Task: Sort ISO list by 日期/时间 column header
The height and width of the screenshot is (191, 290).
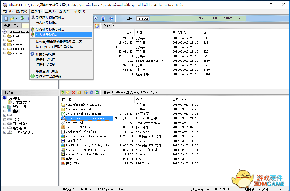Action: tap(187, 33)
